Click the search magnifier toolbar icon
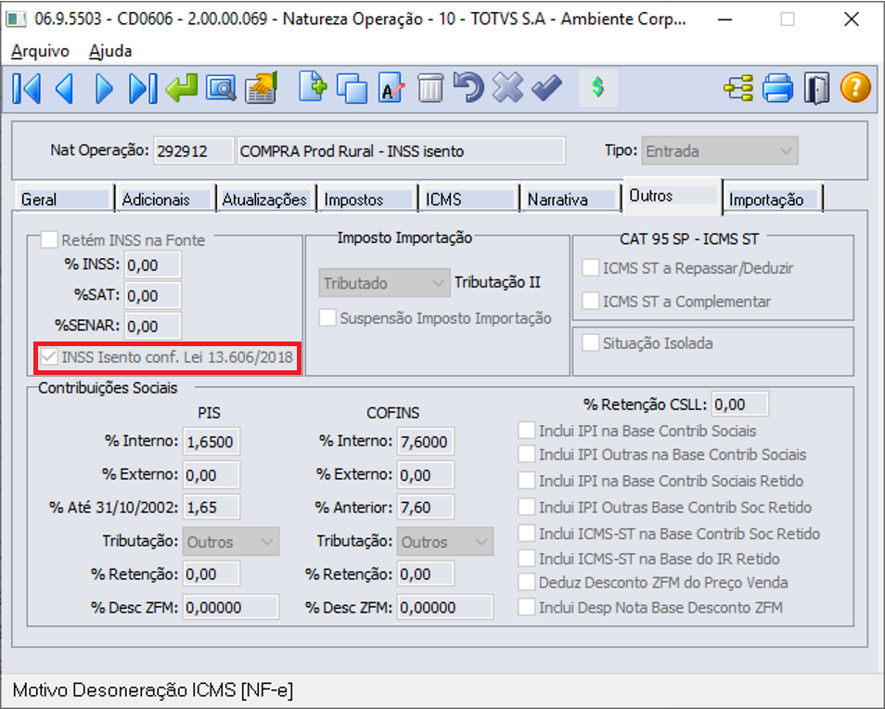885x709 pixels. 221,89
